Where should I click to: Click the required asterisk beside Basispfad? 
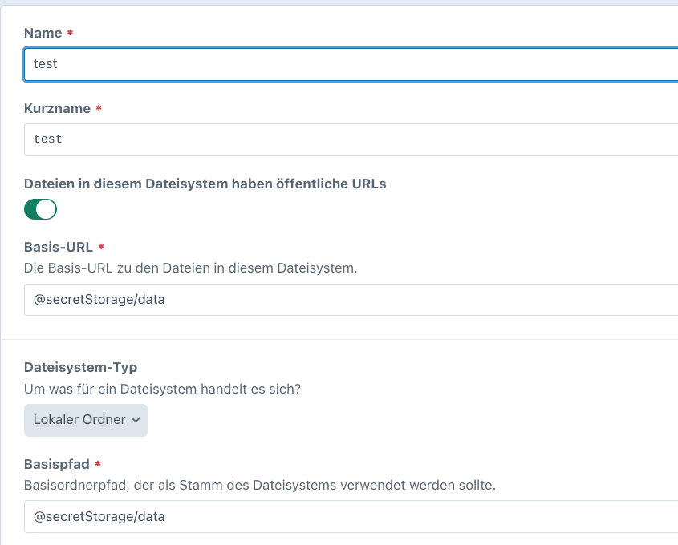pos(97,466)
